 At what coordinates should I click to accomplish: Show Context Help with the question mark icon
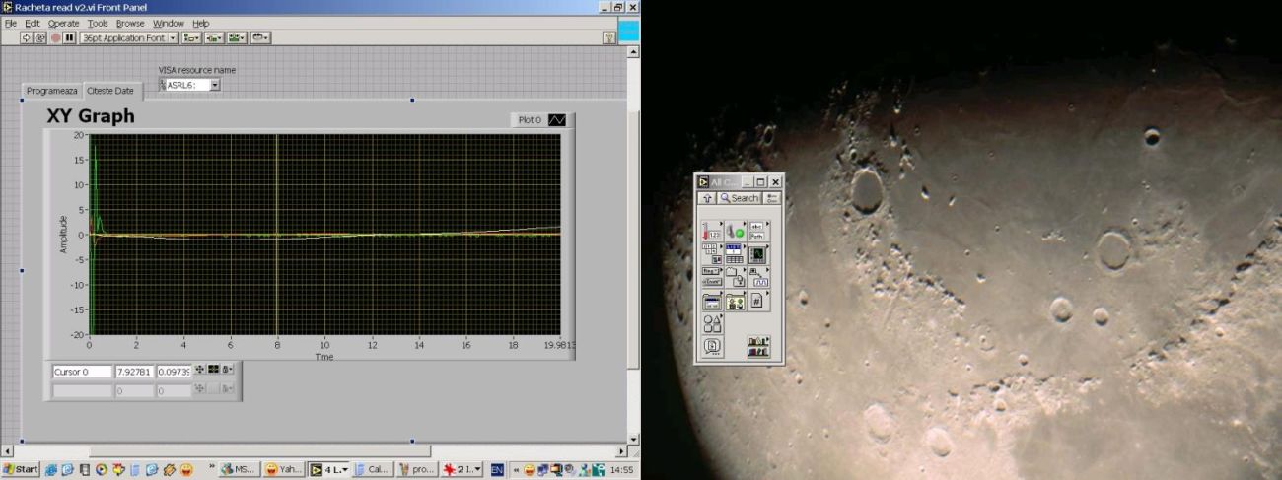608,37
